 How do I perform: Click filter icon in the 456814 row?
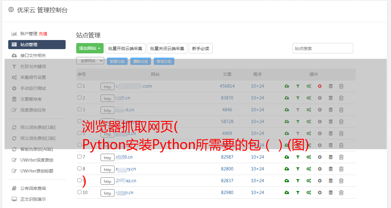298,86
